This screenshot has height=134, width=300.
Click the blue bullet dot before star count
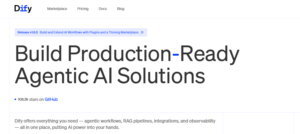15,99
